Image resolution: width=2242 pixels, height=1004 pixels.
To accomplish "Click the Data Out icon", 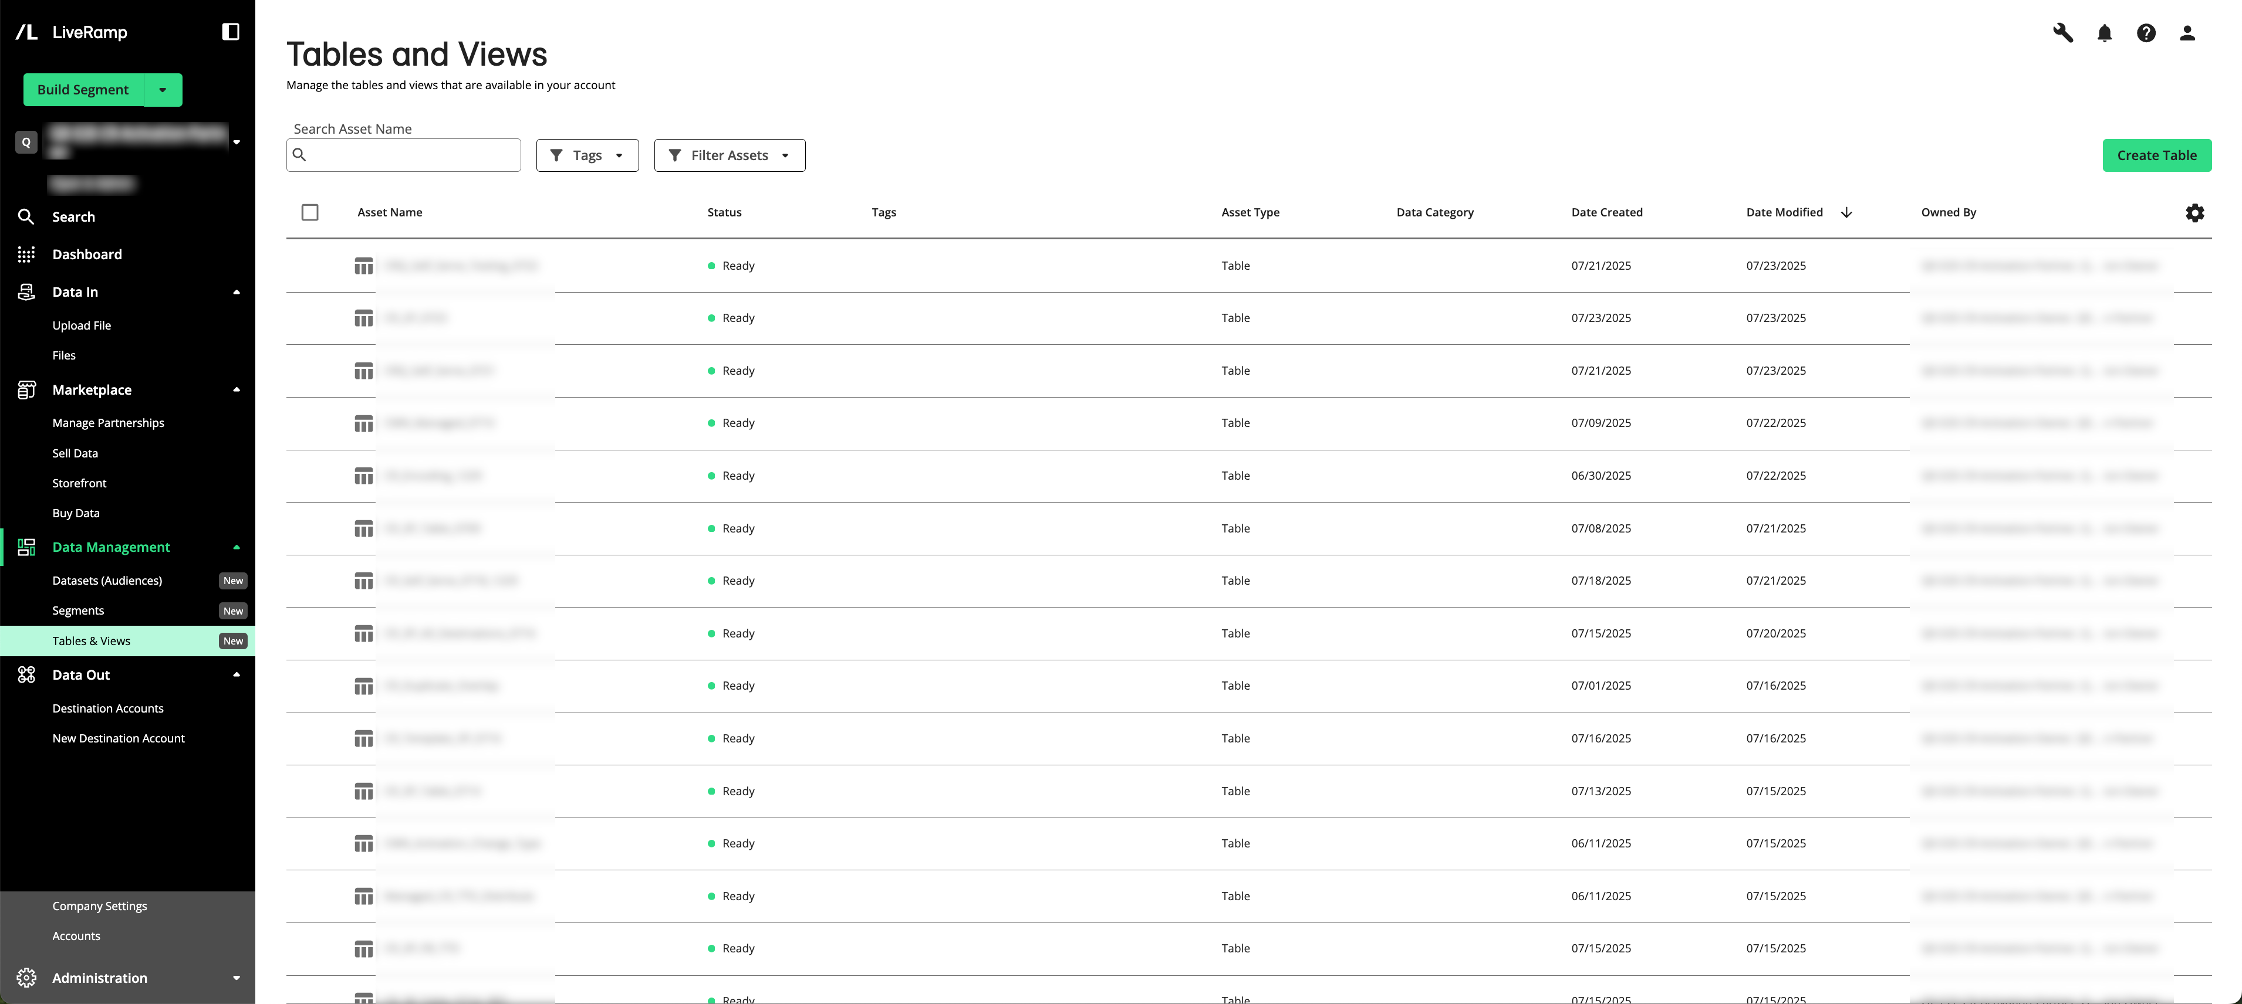I will click(26, 675).
